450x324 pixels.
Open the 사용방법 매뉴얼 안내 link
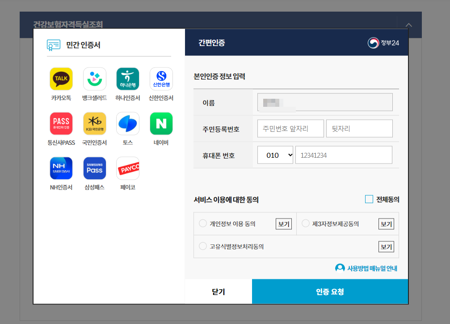372,268
